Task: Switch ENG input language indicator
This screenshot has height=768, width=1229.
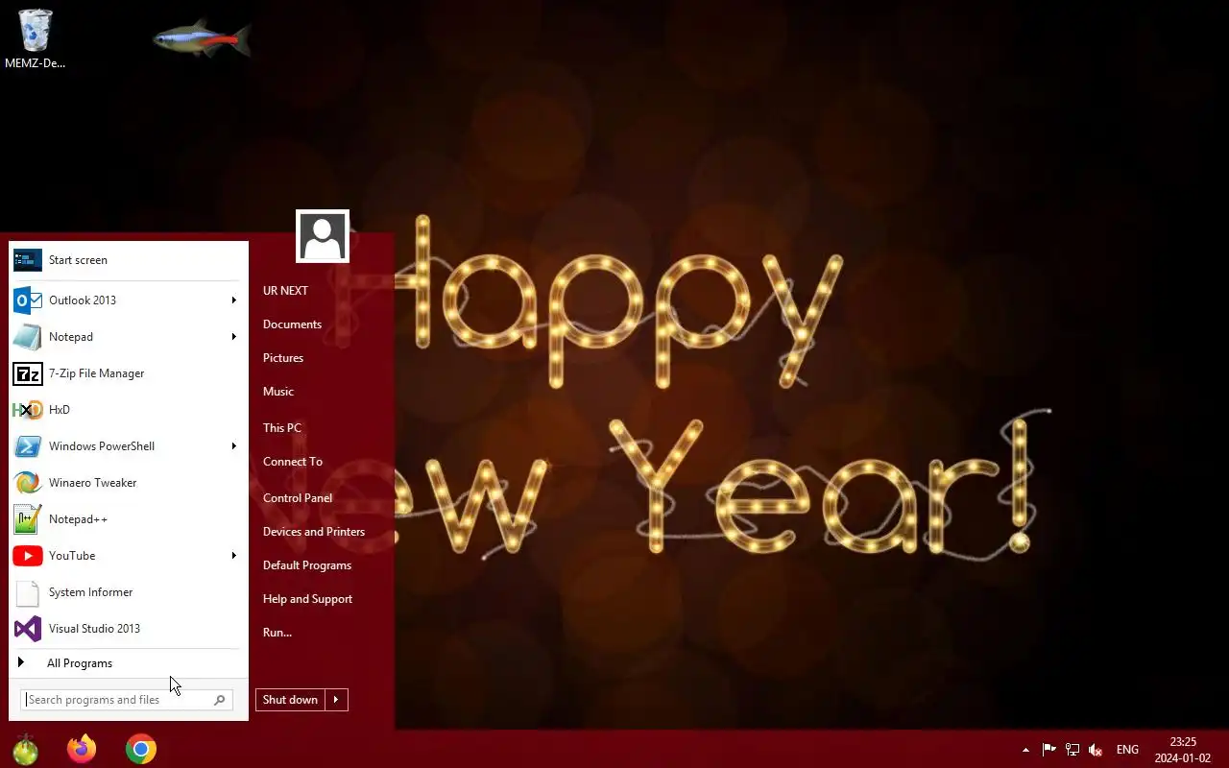Action: pyautogui.click(x=1127, y=750)
